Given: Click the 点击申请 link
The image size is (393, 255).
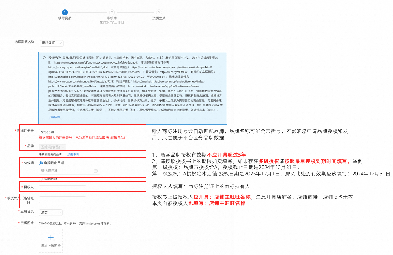Looking at the screenshot, I should click(73, 154).
